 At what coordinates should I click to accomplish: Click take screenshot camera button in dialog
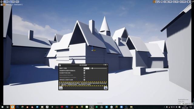105,88
